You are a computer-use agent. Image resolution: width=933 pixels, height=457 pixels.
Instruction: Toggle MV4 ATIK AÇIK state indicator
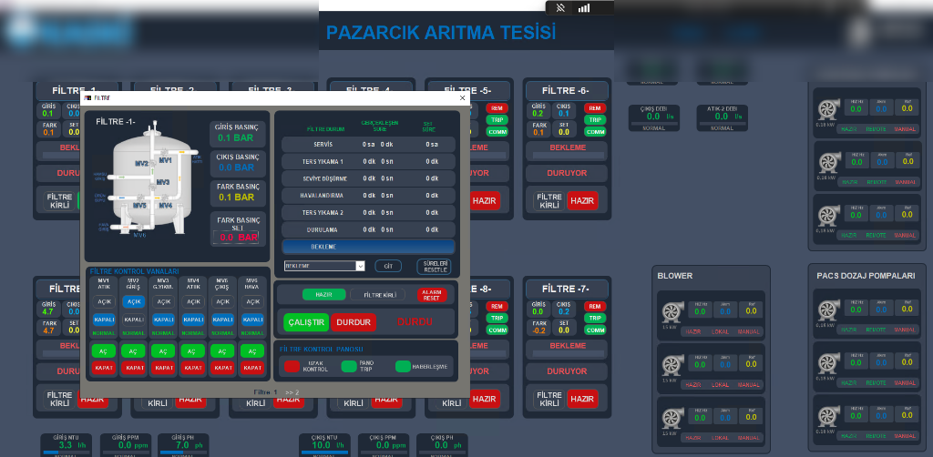point(193,302)
